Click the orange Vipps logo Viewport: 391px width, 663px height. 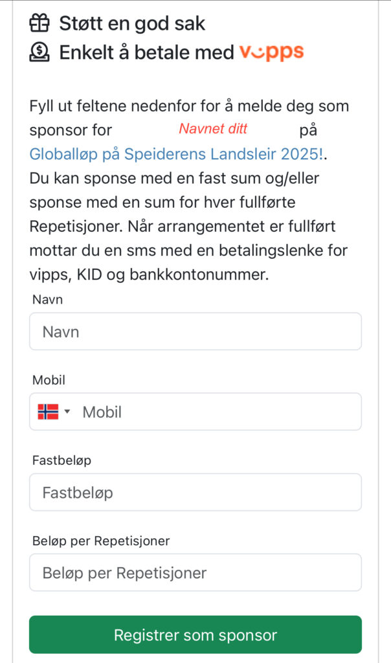[272, 52]
